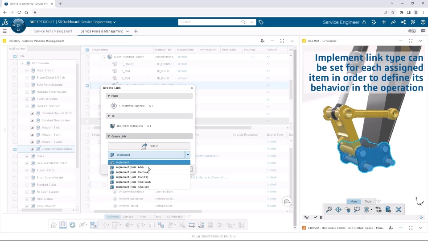
Task: Click the view cube icon in 3D Viewer
Action: 366,210
